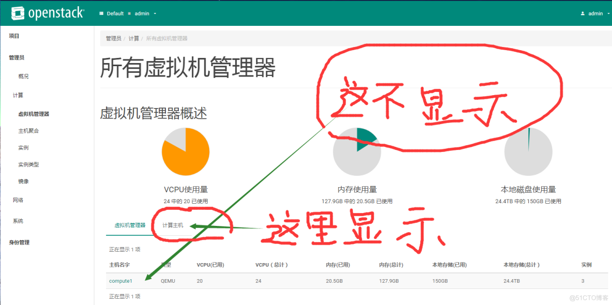Click the 主机名字 column header
This screenshot has height=305, width=612.
(119, 265)
